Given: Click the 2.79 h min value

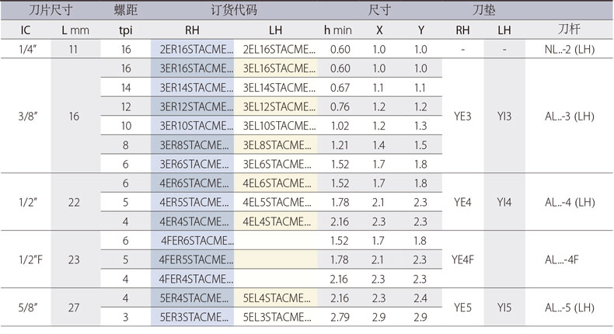Looking at the screenshot, I should pos(337,316).
